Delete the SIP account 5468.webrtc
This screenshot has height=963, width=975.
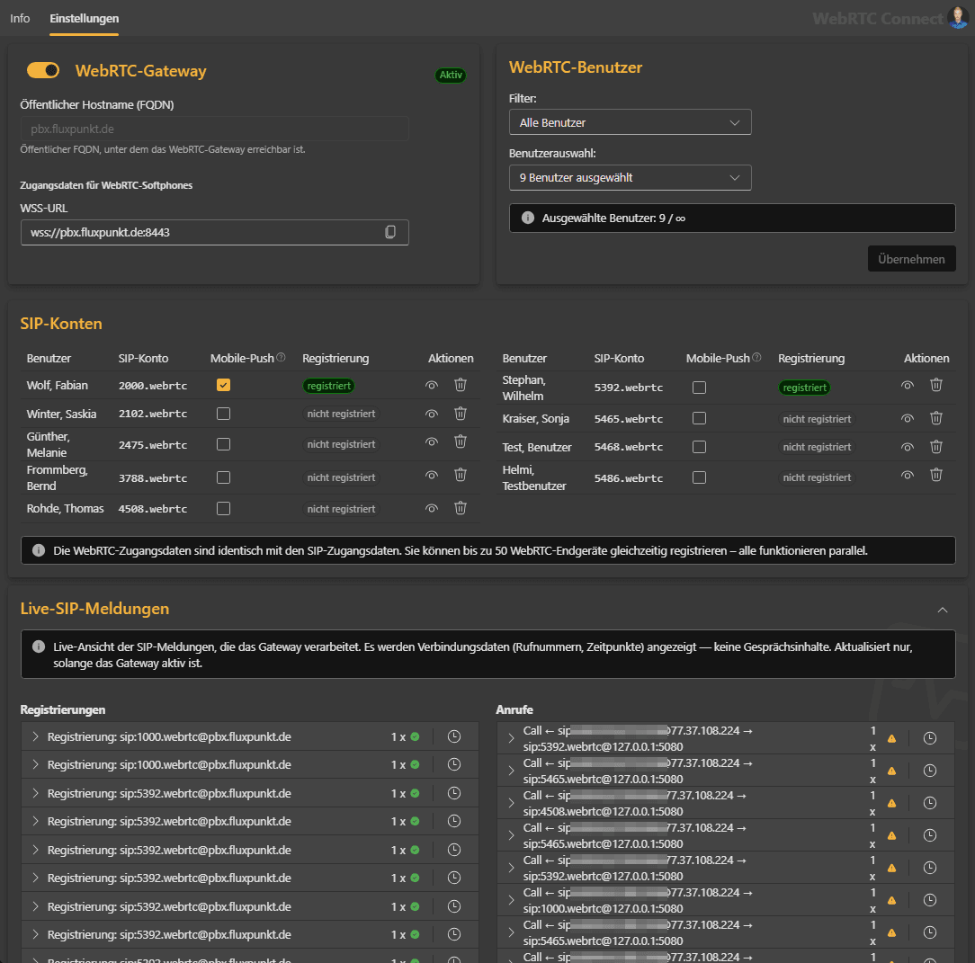point(935,446)
